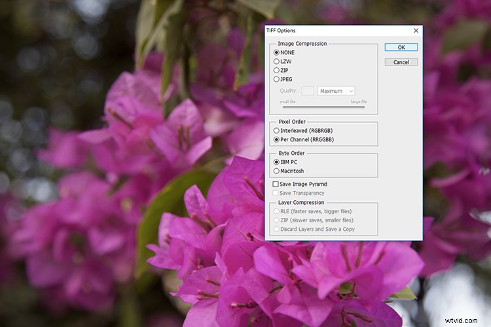
Task: Toggle the Save Transparency checkbox
Action: pos(276,193)
